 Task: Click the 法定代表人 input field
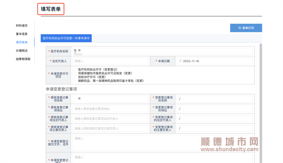(110, 61)
